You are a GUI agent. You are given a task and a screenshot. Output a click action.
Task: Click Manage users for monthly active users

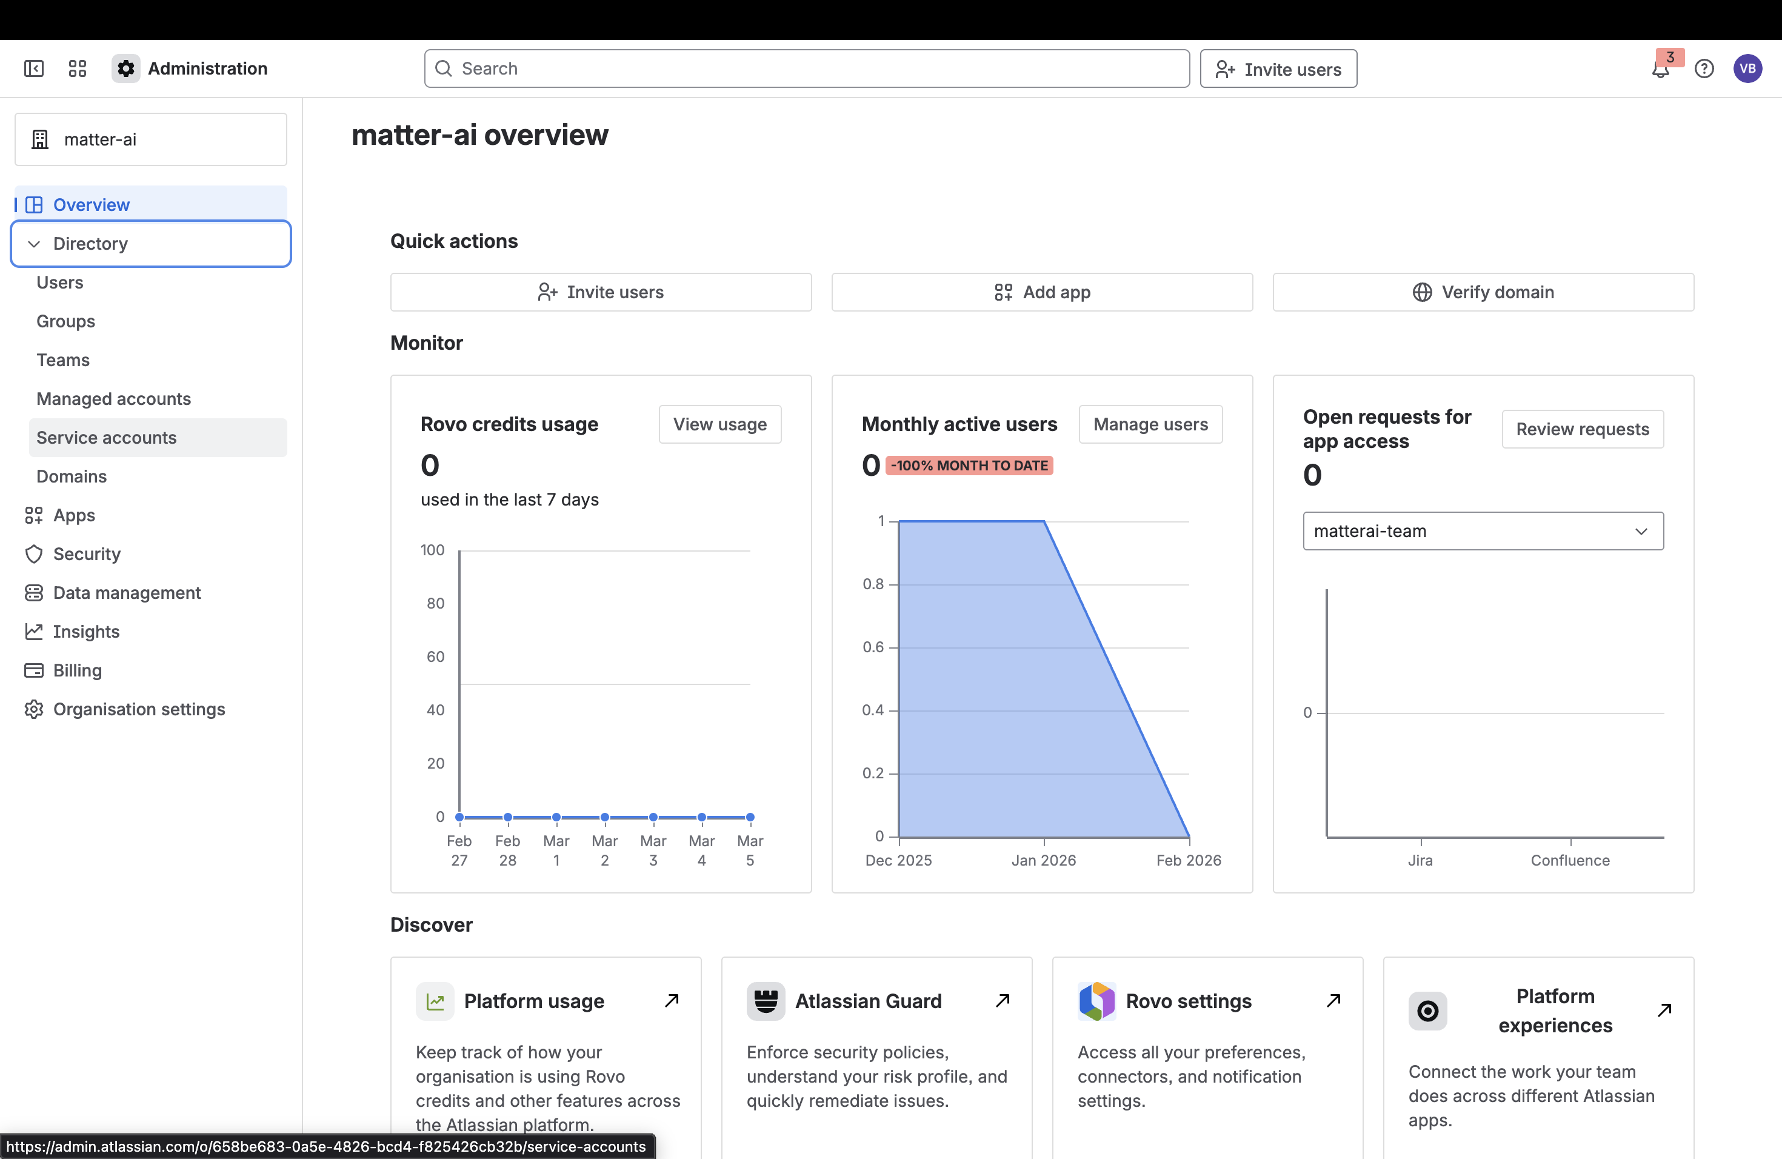[1151, 424]
